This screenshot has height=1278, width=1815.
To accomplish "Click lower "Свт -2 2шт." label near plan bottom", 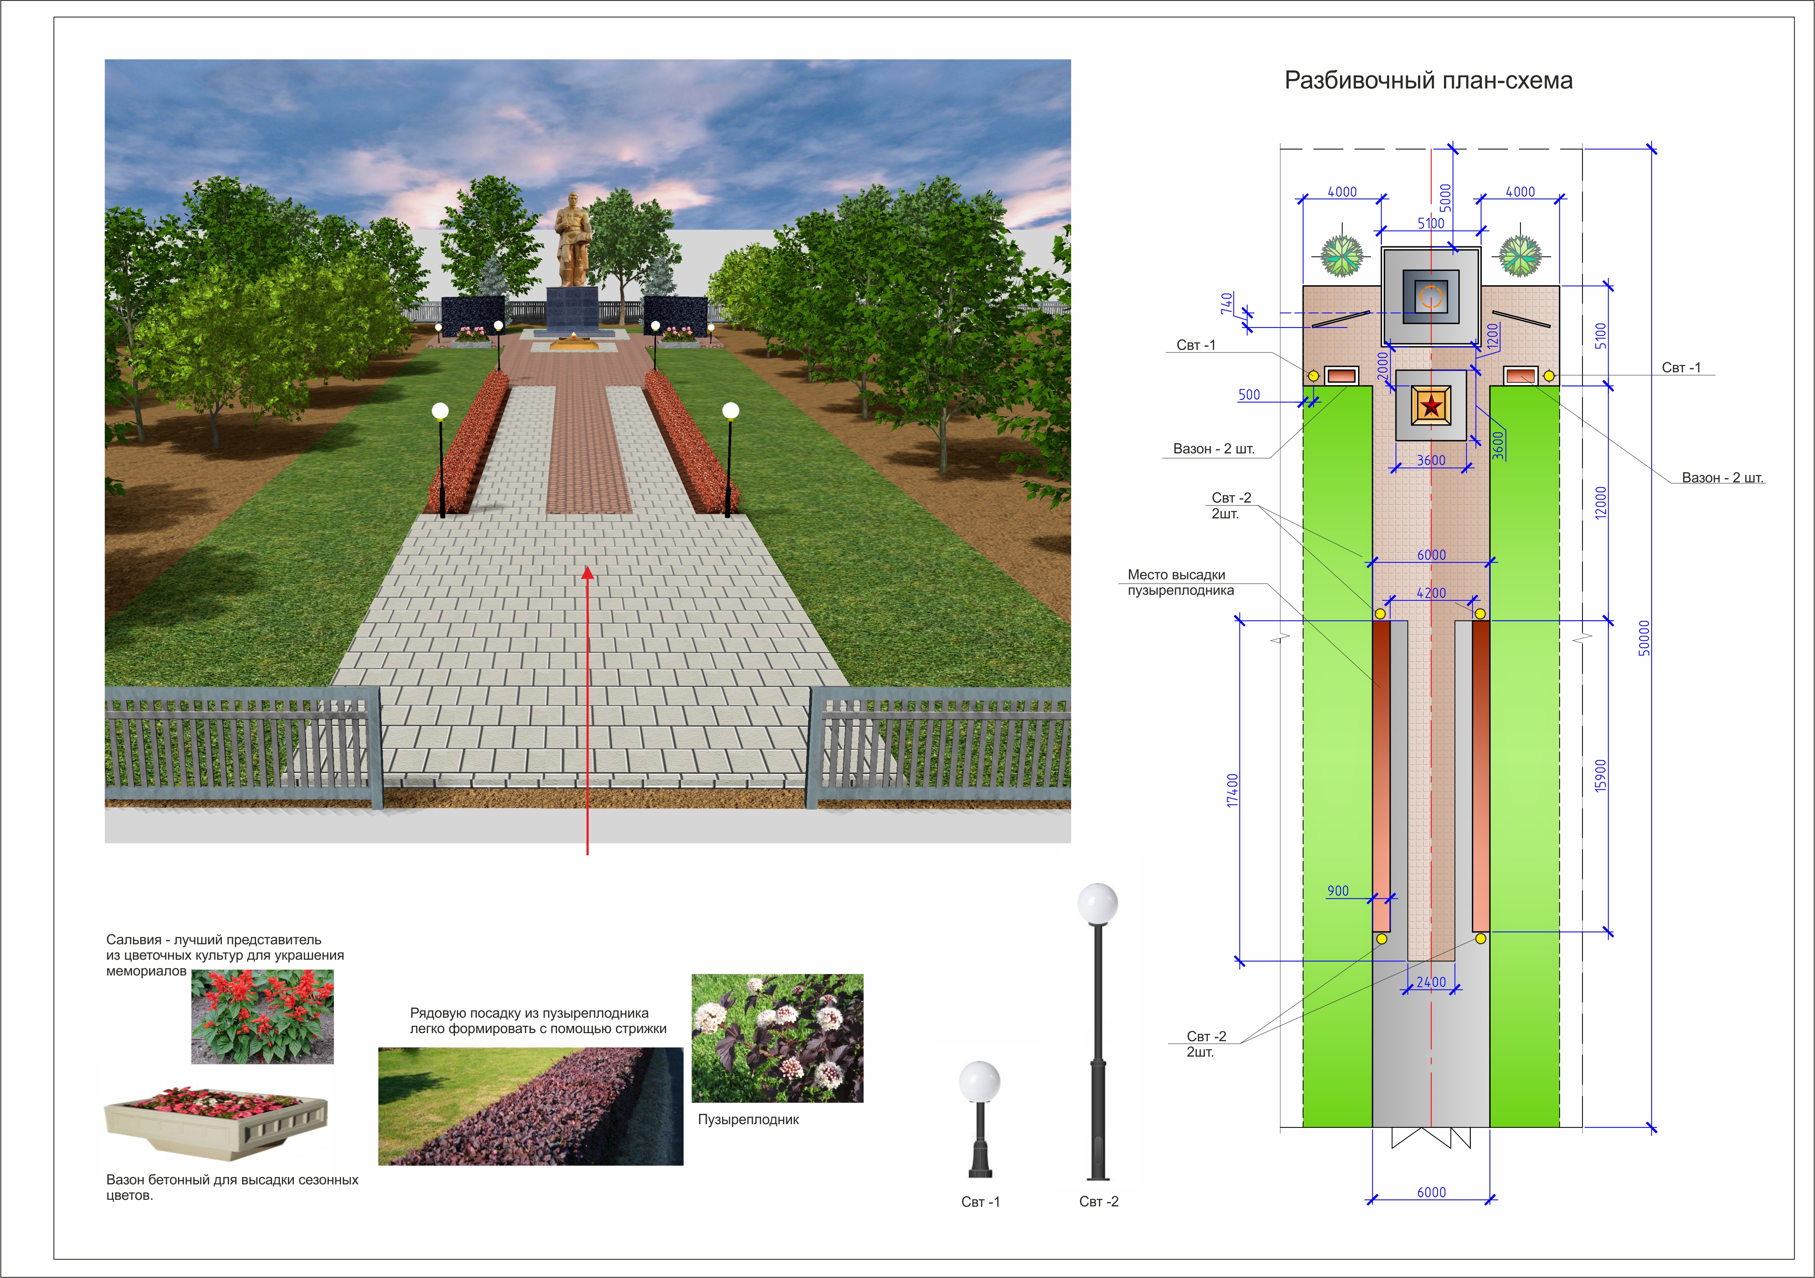I will point(1206,1043).
